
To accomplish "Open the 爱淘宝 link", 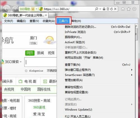I will pyautogui.click(x=39, y=114).
